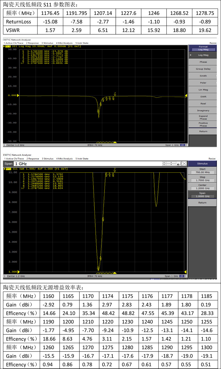Click the marker 7 readout row ending in -0.8931 dB
The height and width of the screenshot is (369, 221).
pyautogui.click(x=44, y=63)
